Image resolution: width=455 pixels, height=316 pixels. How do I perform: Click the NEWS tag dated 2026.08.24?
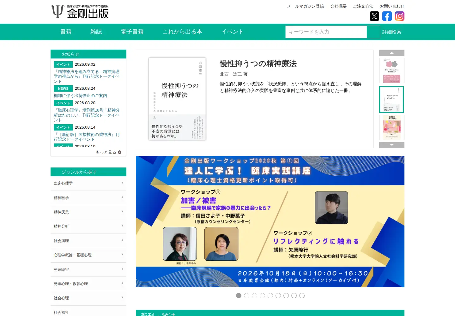[63, 88]
